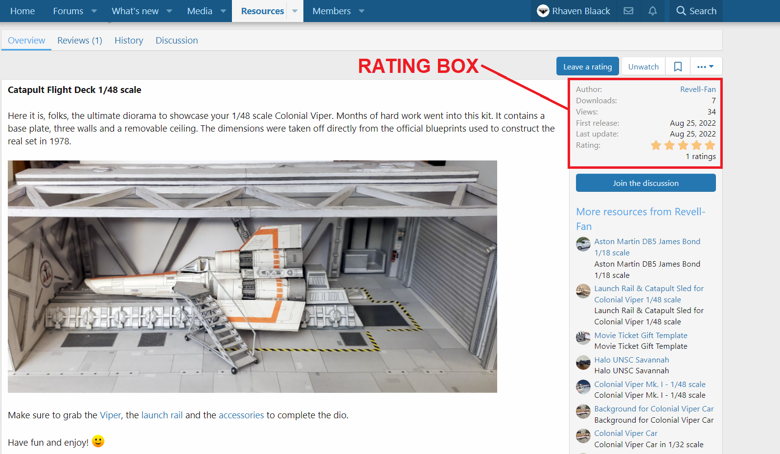Click the five-star rating display

coord(683,145)
